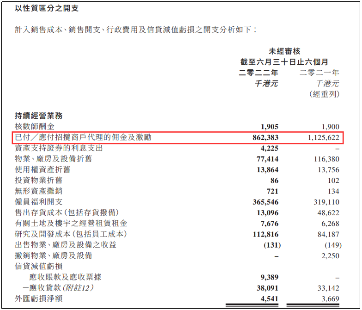This screenshot has width=362, height=310.
Task: Click the (經重列) note under 2021
Action: tap(324, 94)
